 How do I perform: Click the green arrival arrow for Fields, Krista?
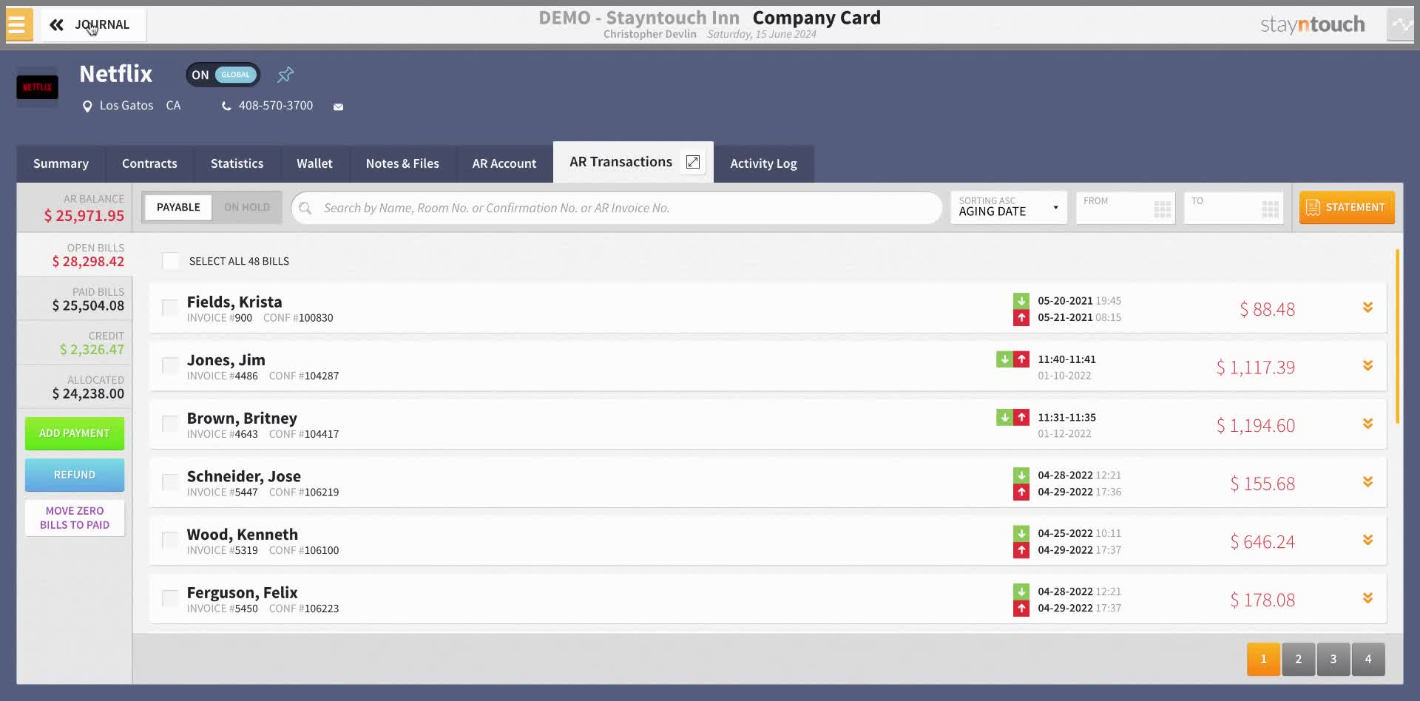click(x=1021, y=301)
